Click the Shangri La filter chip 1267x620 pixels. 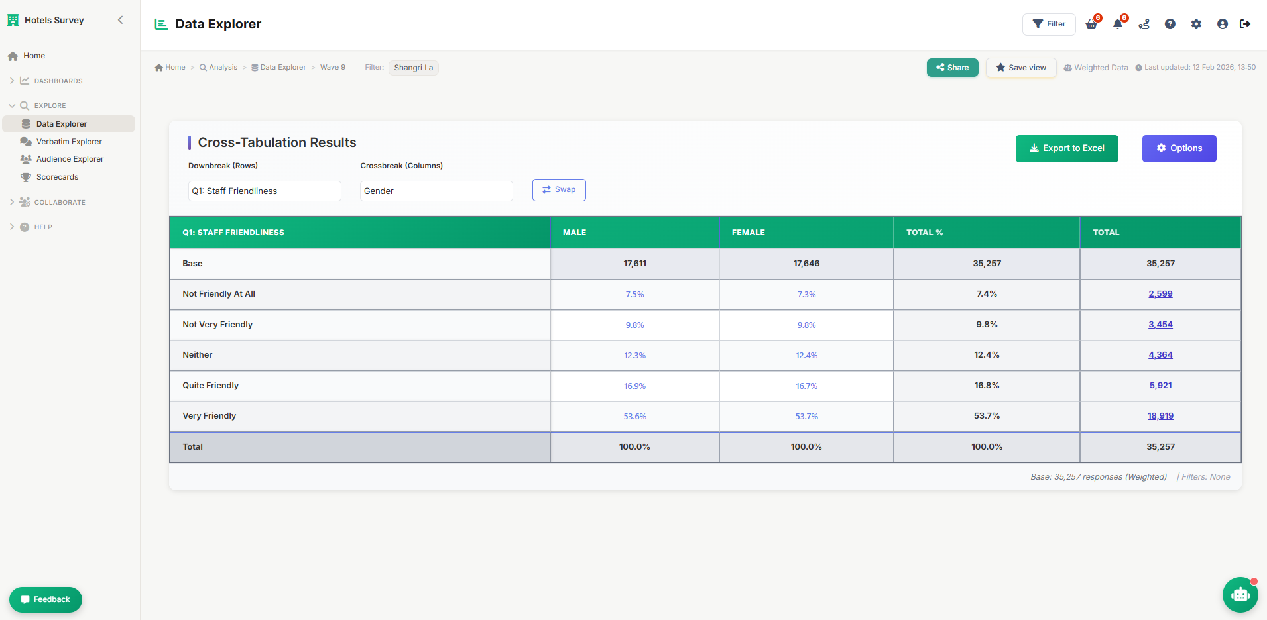(x=413, y=67)
